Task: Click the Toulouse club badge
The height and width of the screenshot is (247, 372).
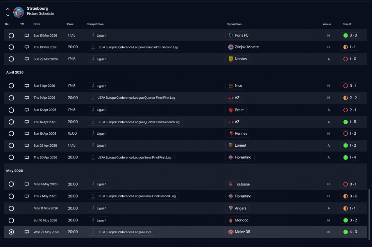Action: pos(231,184)
